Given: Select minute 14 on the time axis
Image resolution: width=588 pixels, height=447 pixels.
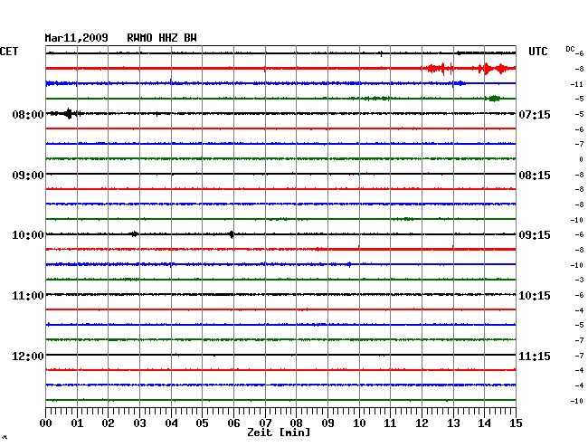Looking at the screenshot, I should pyautogui.click(x=484, y=423).
